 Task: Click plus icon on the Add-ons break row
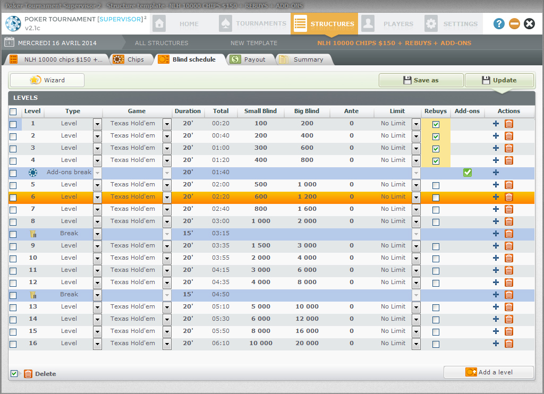click(496, 173)
